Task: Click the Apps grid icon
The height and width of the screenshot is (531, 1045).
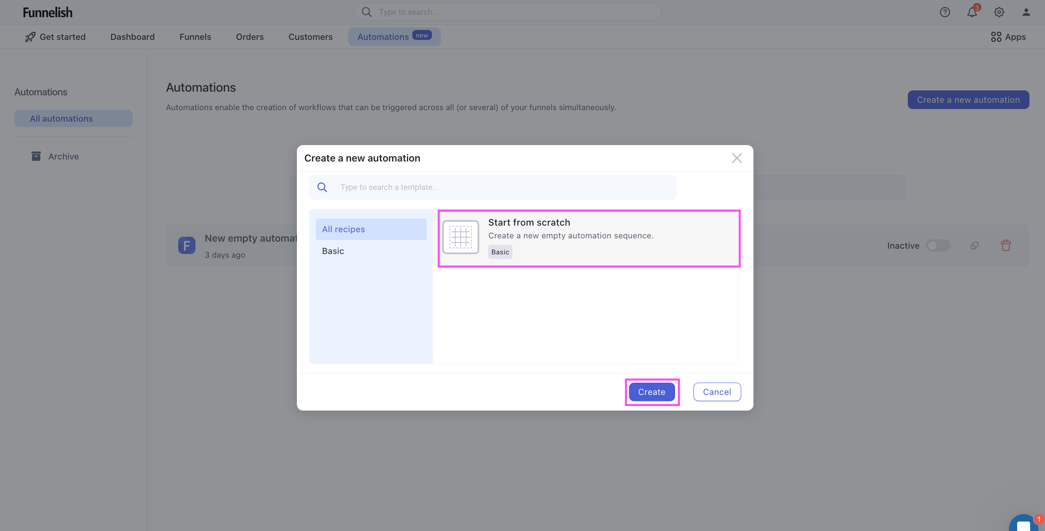Action: pyautogui.click(x=996, y=37)
